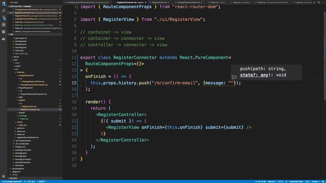Click the TypeScript 3.0.3 version indicator
The width and height of the screenshot is (326, 183).
pyautogui.click(x=307, y=181)
